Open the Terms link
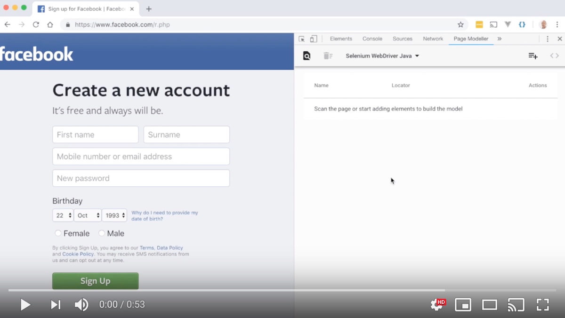Viewport: 565px width, 318px height. pyautogui.click(x=147, y=248)
